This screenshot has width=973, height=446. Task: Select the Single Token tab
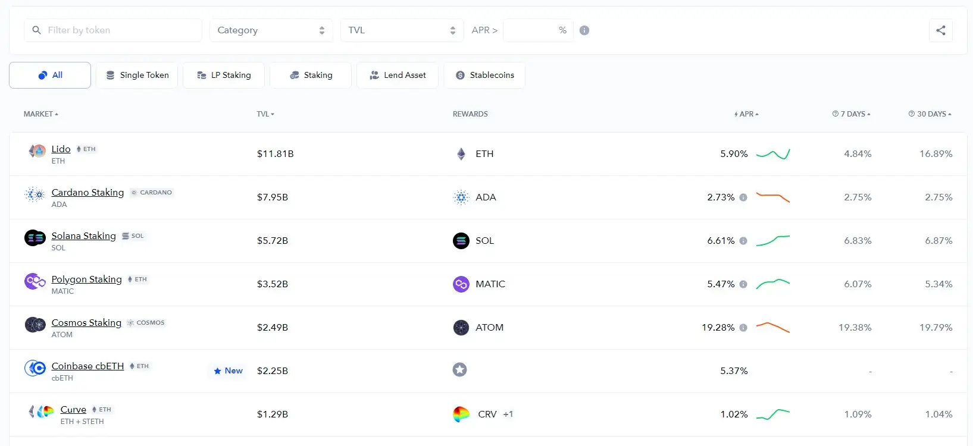pyautogui.click(x=137, y=76)
